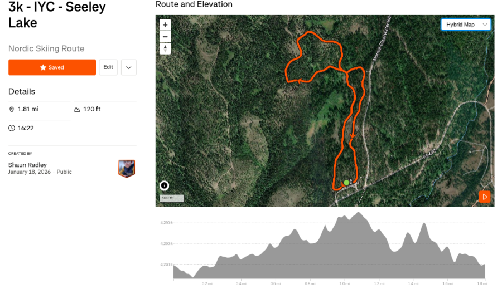Image resolution: width=502 pixels, height=289 pixels.
Task: Open the Hybrid Map style dropdown
Action: pyautogui.click(x=466, y=25)
